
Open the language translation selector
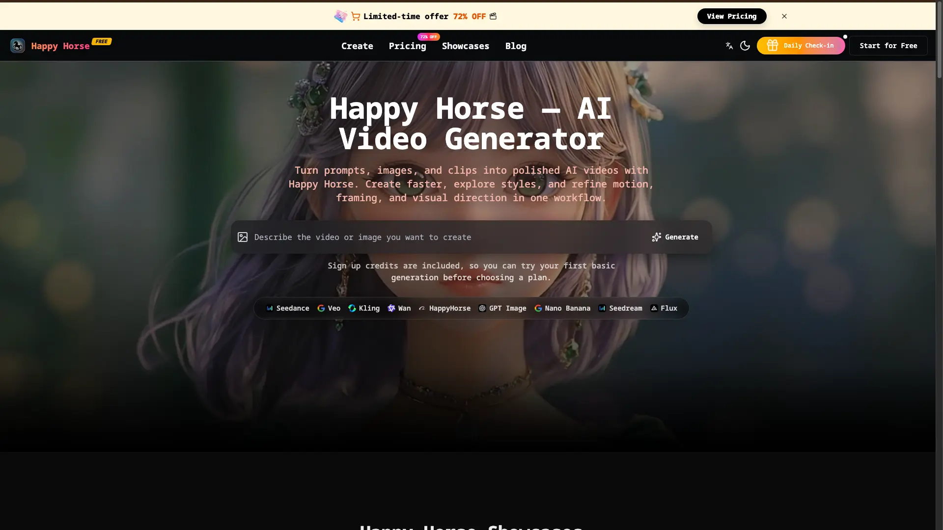pyautogui.click(x=729, y=46)
